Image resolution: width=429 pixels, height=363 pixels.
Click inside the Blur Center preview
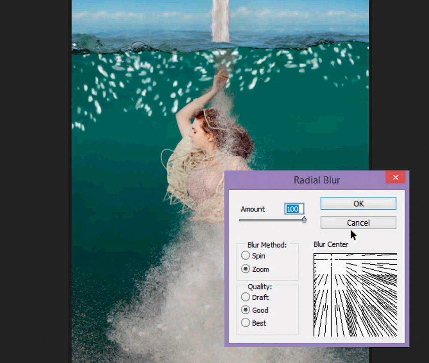355,295
